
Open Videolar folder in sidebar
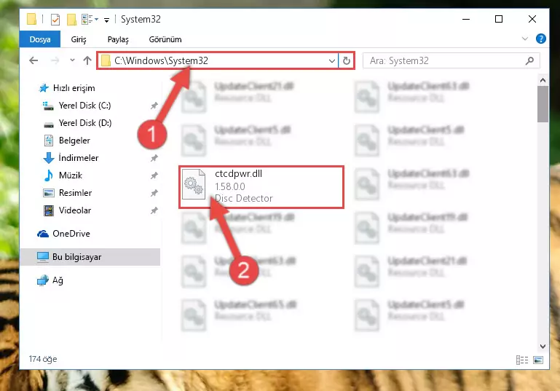coord(75,210)
